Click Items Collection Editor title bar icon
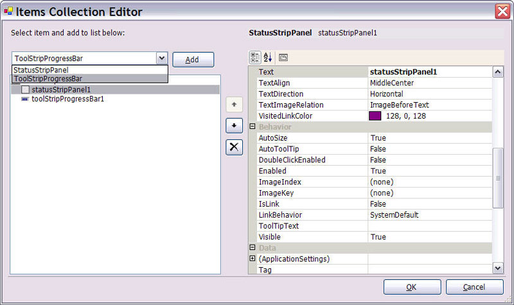This screenshot has height=305, width=514. [x=8, y=12]
